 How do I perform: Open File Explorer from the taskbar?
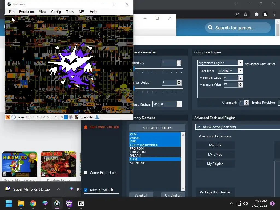tap(21, 203)
